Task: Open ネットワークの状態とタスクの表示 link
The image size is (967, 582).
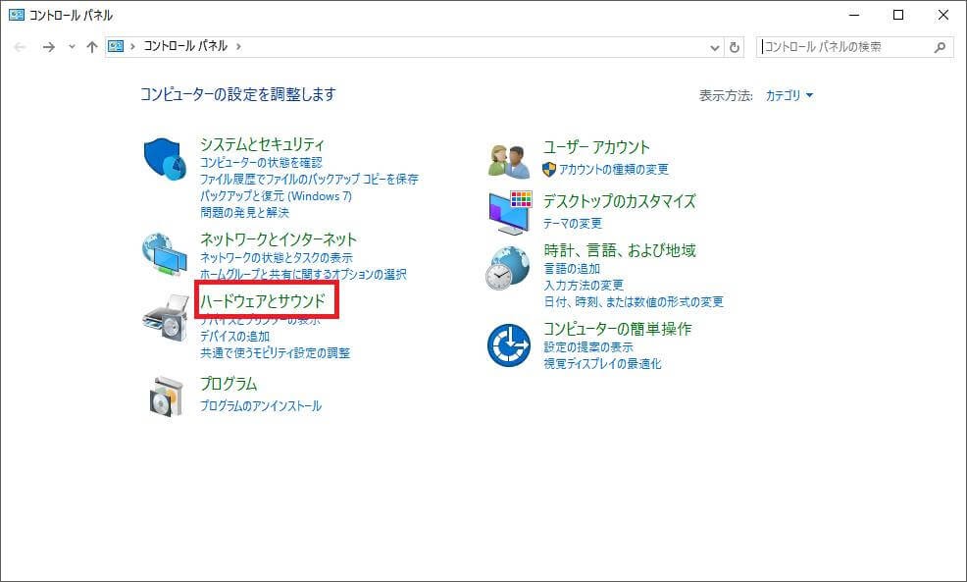Action: [277, 257]
